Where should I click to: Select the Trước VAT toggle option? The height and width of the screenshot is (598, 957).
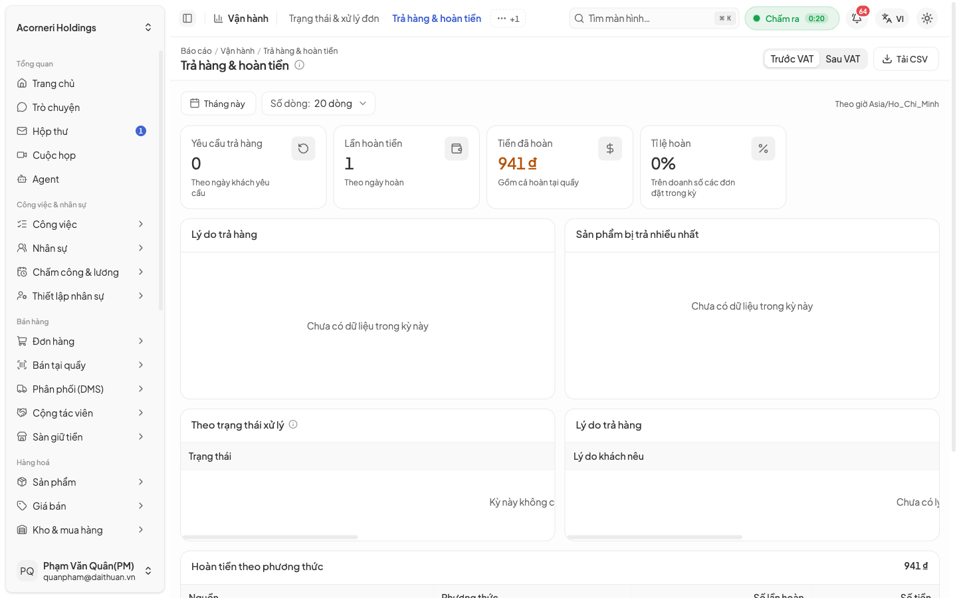pyautogui.click(x=792, y=59)
